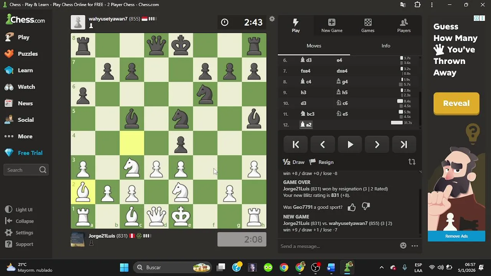Screen dimensions: 491x276
Task: Click the taskbar Buscar search box
Action: (x=173, y=267)
